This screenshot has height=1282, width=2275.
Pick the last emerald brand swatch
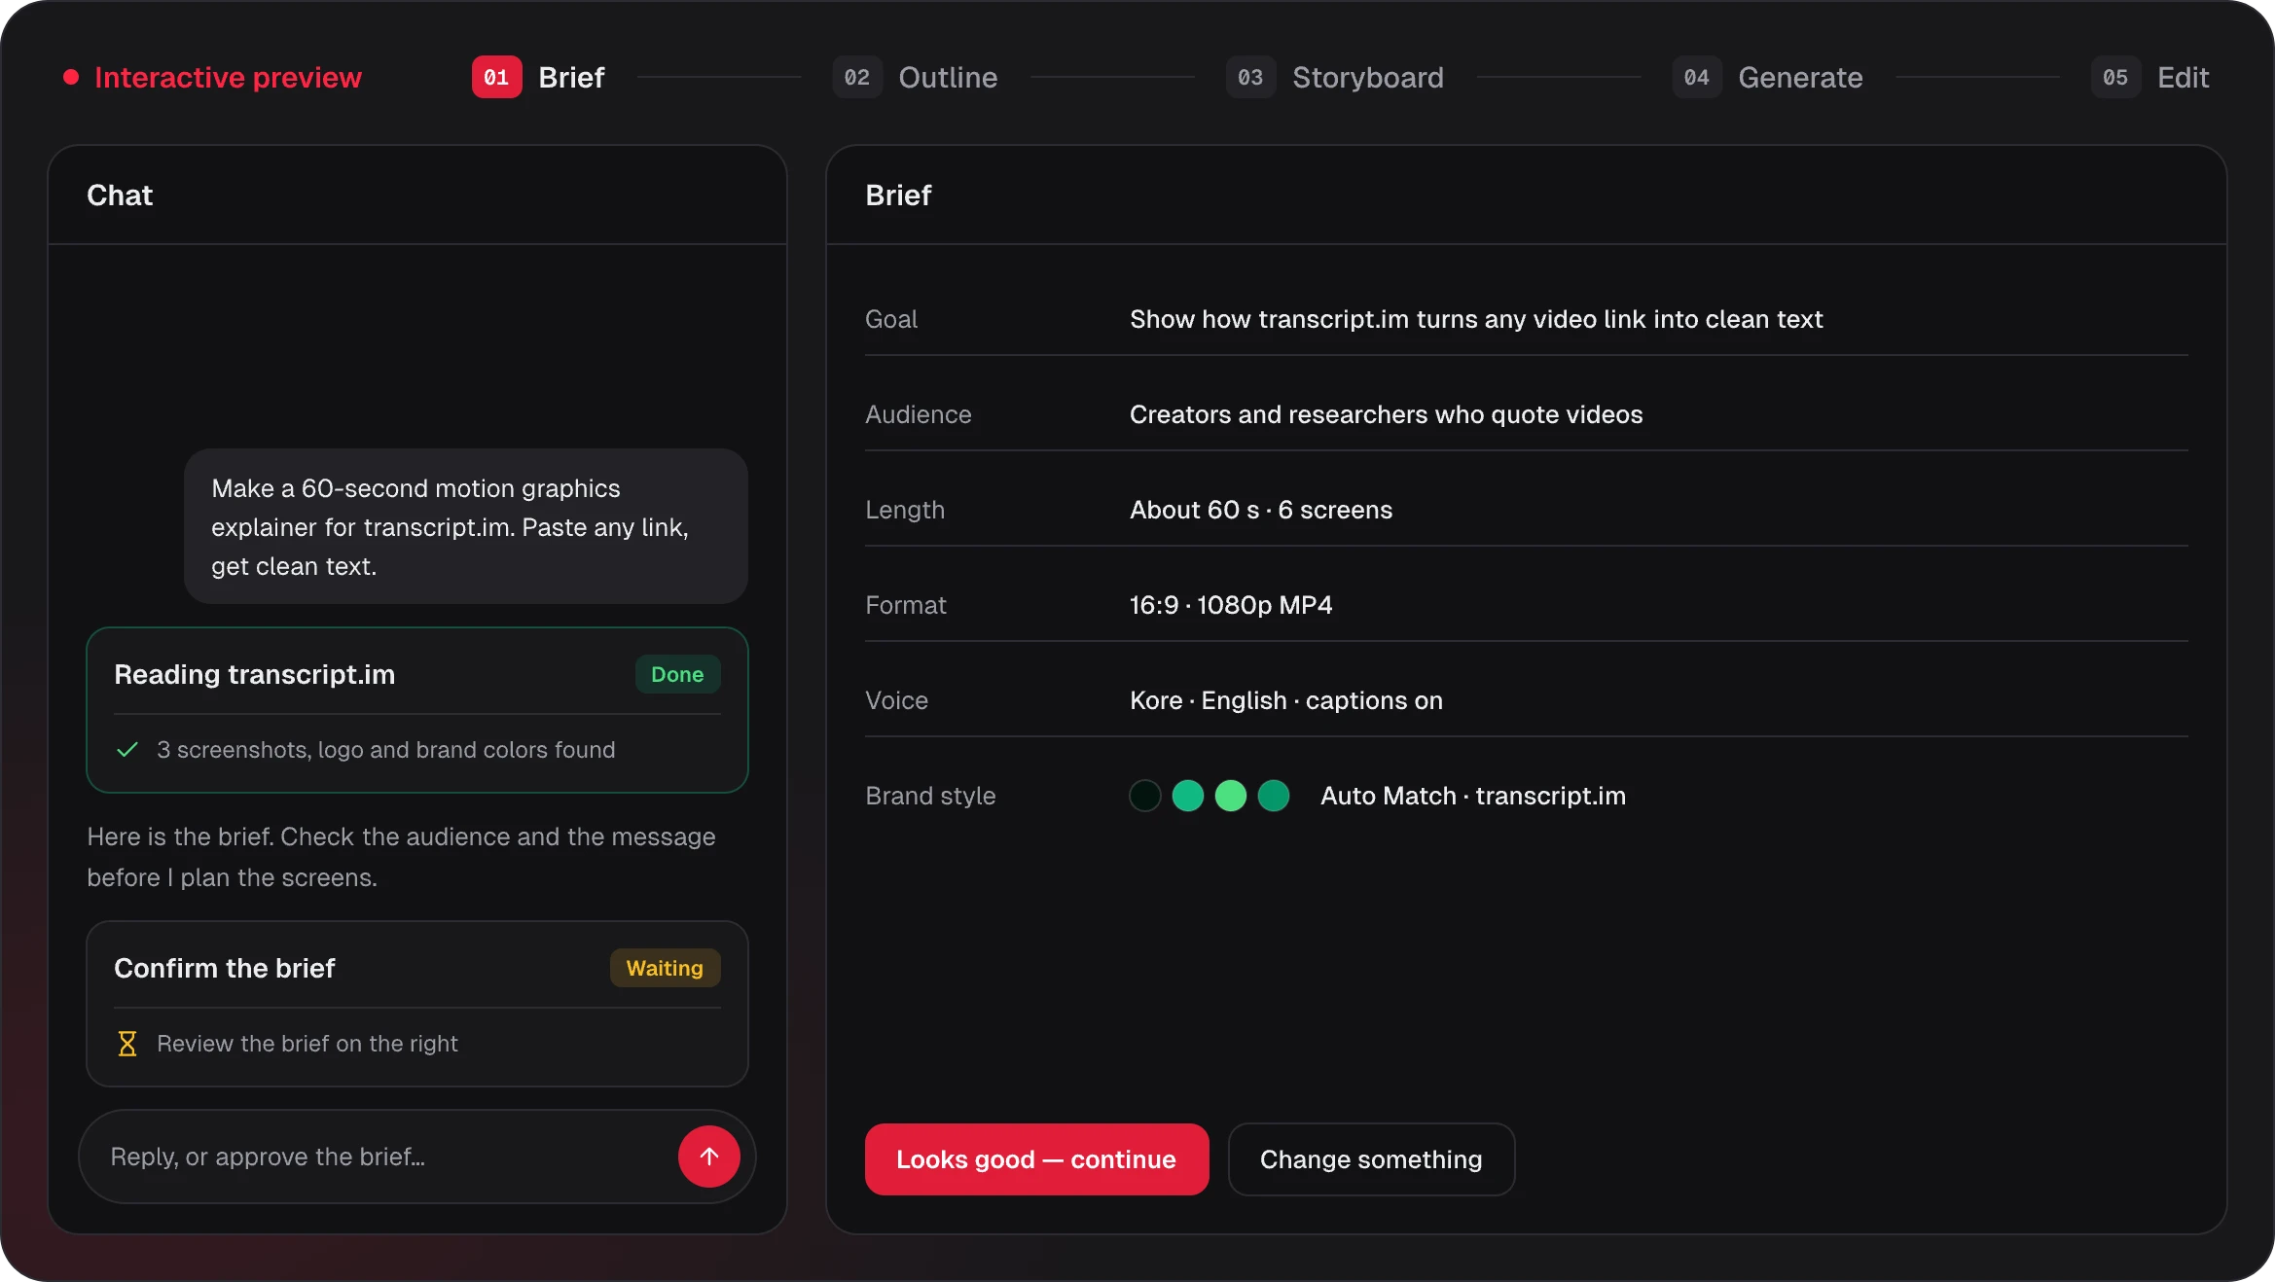click(1274, 796)
